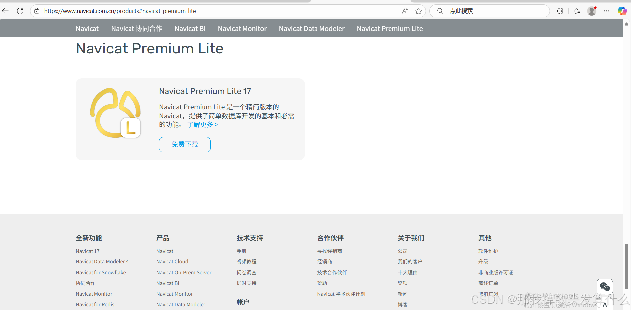Click the search magnifier icon
Viewport: 631px width, 310px height.
coord(440,11)
